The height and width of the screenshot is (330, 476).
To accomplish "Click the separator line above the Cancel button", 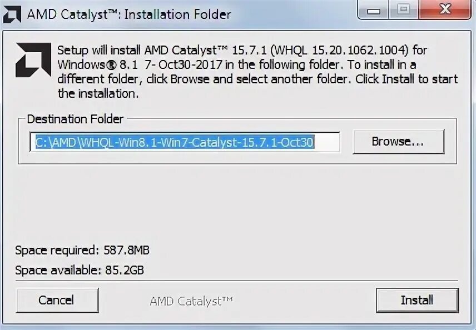I will [237, 281].
